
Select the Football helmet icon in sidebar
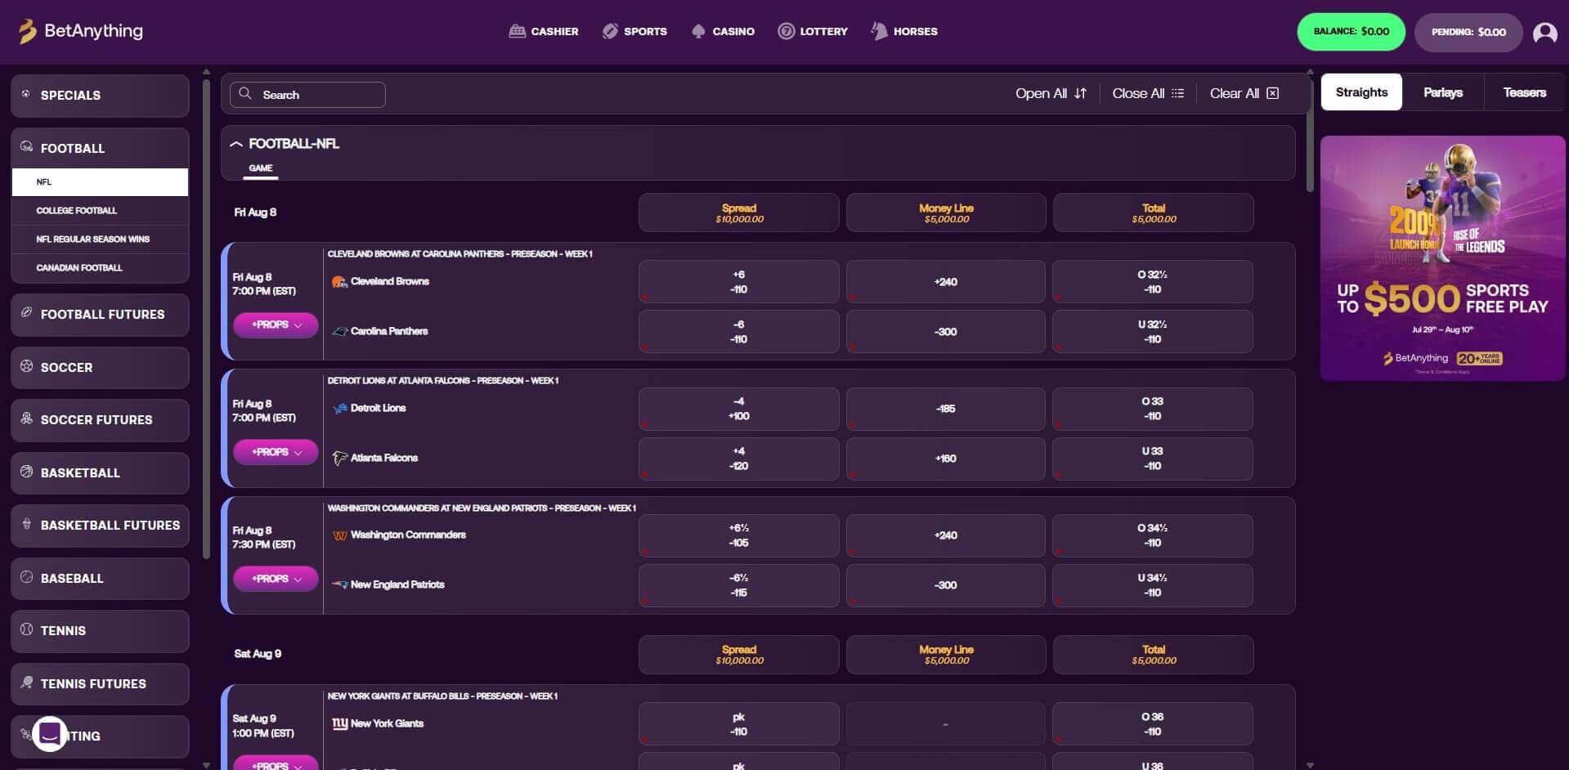coord(26,148)
